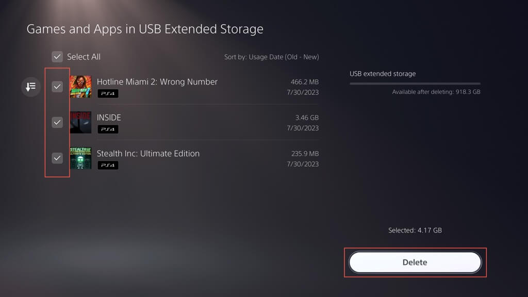Select the Hotline Miami 2: Wrong Number title

point(157,82)
